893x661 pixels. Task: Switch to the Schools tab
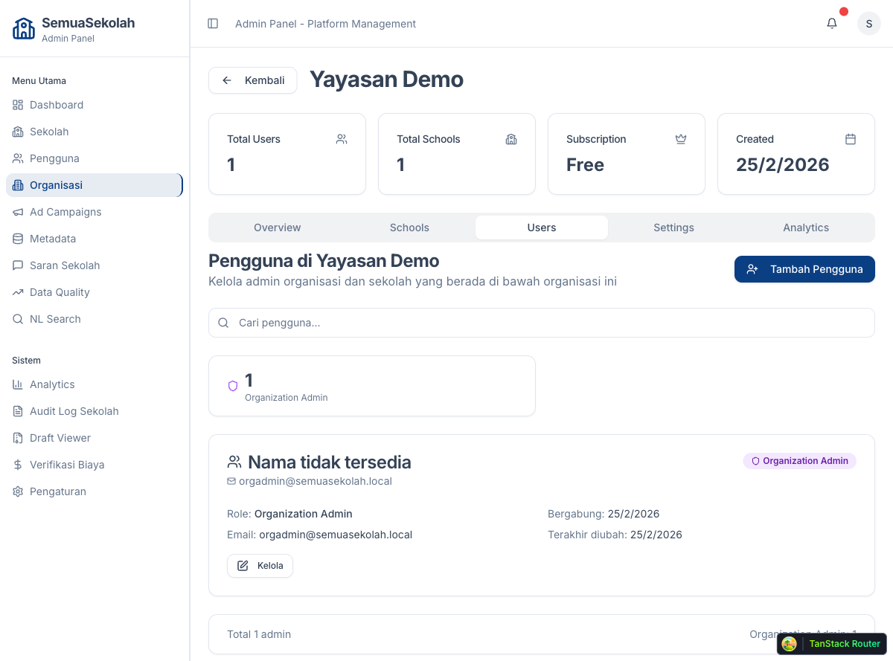409,228
